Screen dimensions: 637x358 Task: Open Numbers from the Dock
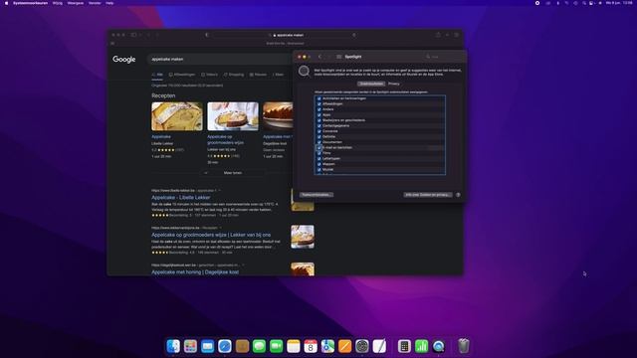click(x=421, y=346)
